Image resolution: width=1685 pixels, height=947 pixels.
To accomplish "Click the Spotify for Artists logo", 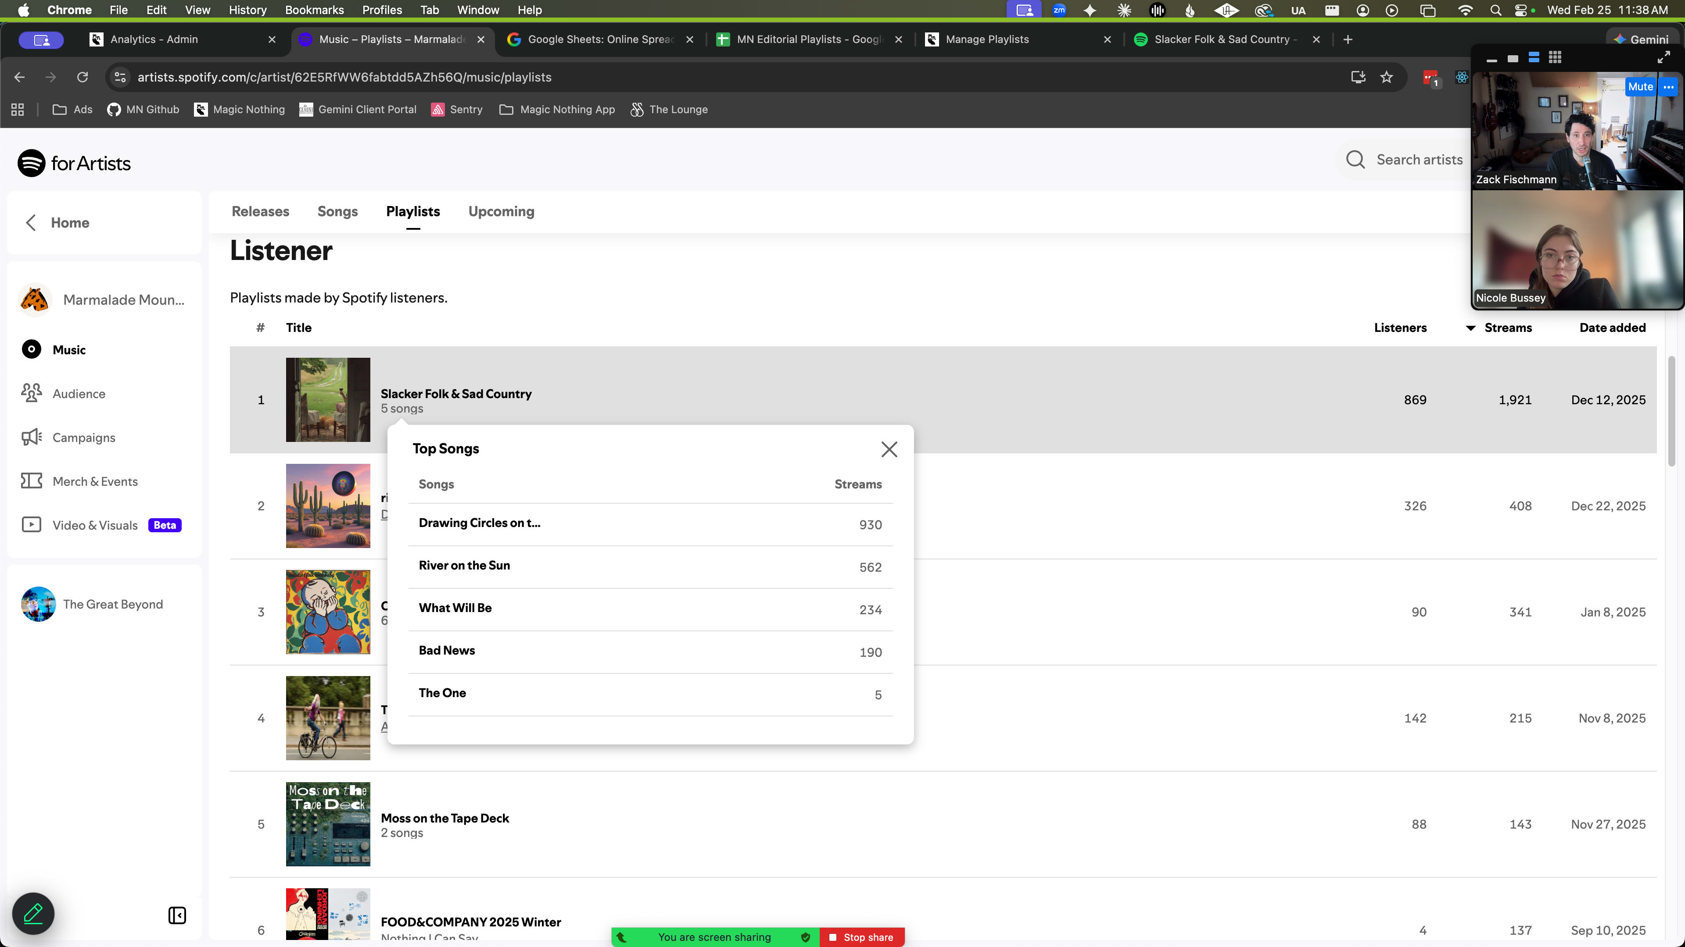I will coord(74,163).
